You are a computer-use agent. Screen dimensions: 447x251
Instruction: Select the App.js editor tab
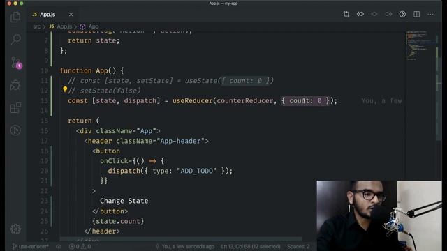point(52,14)
